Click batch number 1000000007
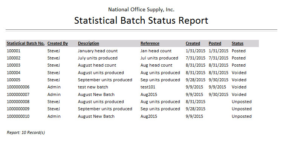 click(x=18, y=94)
